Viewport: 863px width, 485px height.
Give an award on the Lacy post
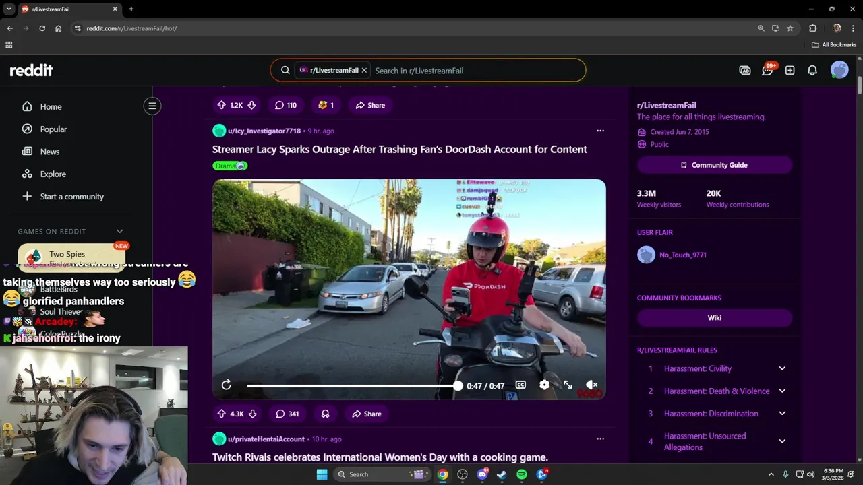325,414
